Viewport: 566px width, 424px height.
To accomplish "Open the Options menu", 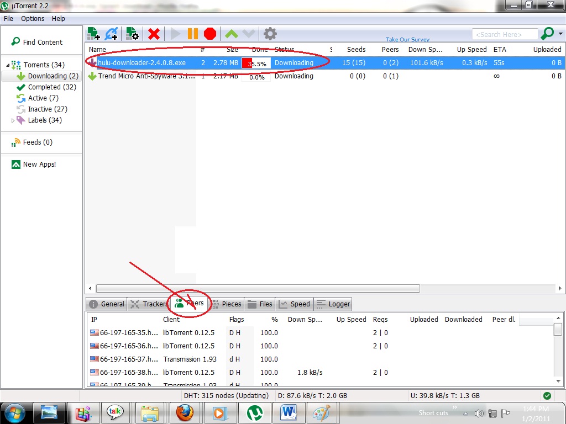I will [33, 18].
